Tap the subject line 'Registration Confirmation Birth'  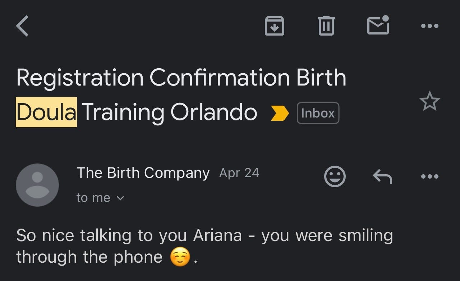(181, 78)
